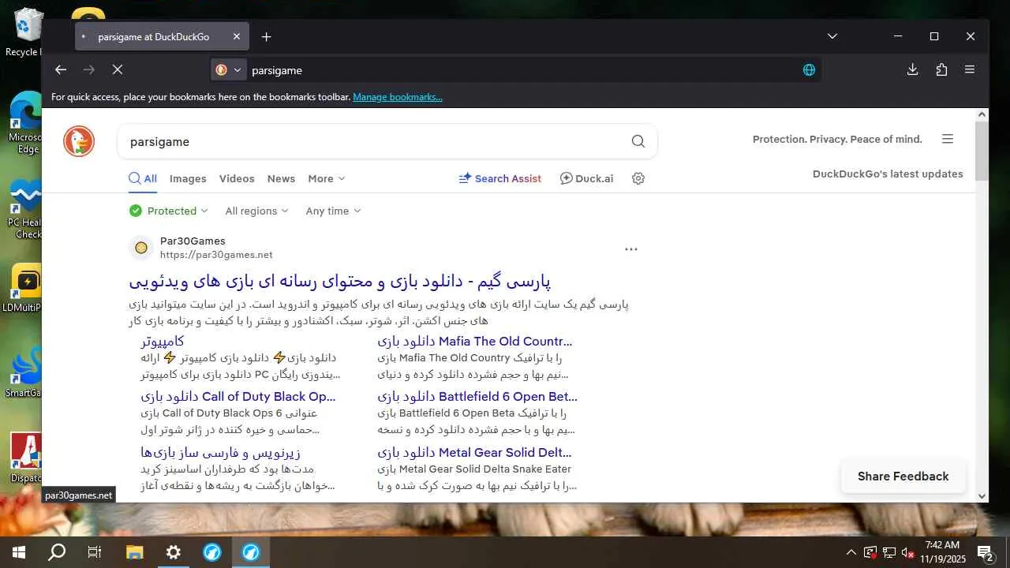Click the Par30Games site favicon

(141, 248)
